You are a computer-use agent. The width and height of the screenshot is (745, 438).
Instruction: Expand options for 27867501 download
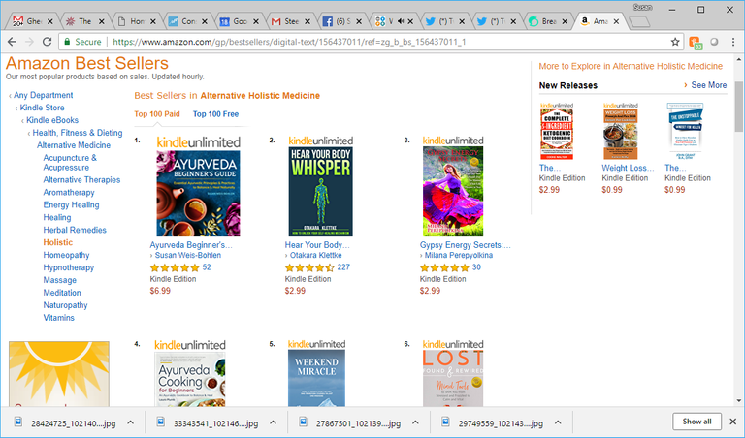coord(415,422)
